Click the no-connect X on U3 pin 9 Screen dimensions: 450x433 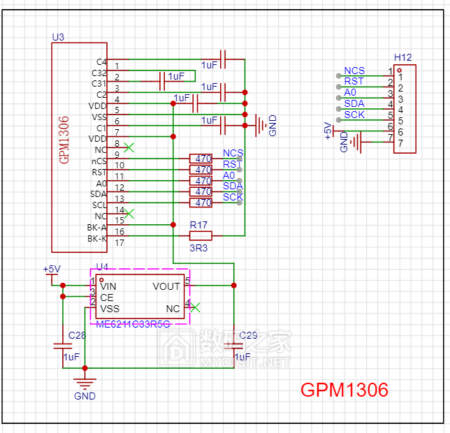pos(129,147)
